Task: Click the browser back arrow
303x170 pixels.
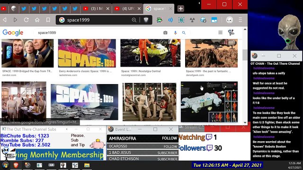Action: pos(5,20)
